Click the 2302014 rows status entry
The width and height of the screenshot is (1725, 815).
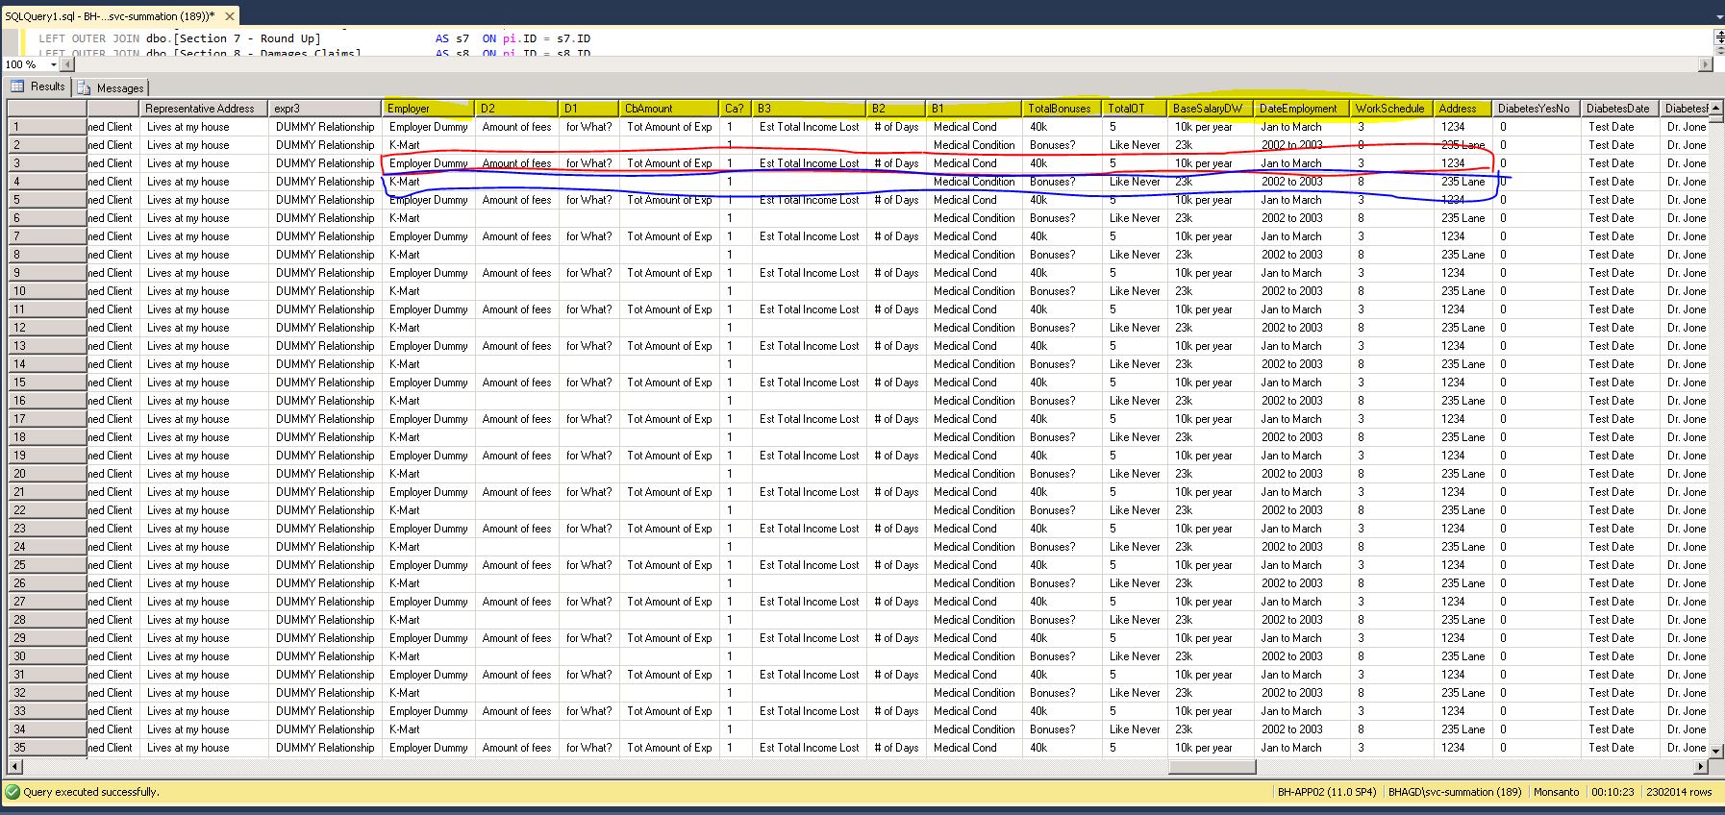pyautogui.click(x=1679, y=792)
